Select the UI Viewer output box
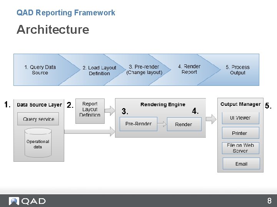The image size is (277, 207). 240,118
